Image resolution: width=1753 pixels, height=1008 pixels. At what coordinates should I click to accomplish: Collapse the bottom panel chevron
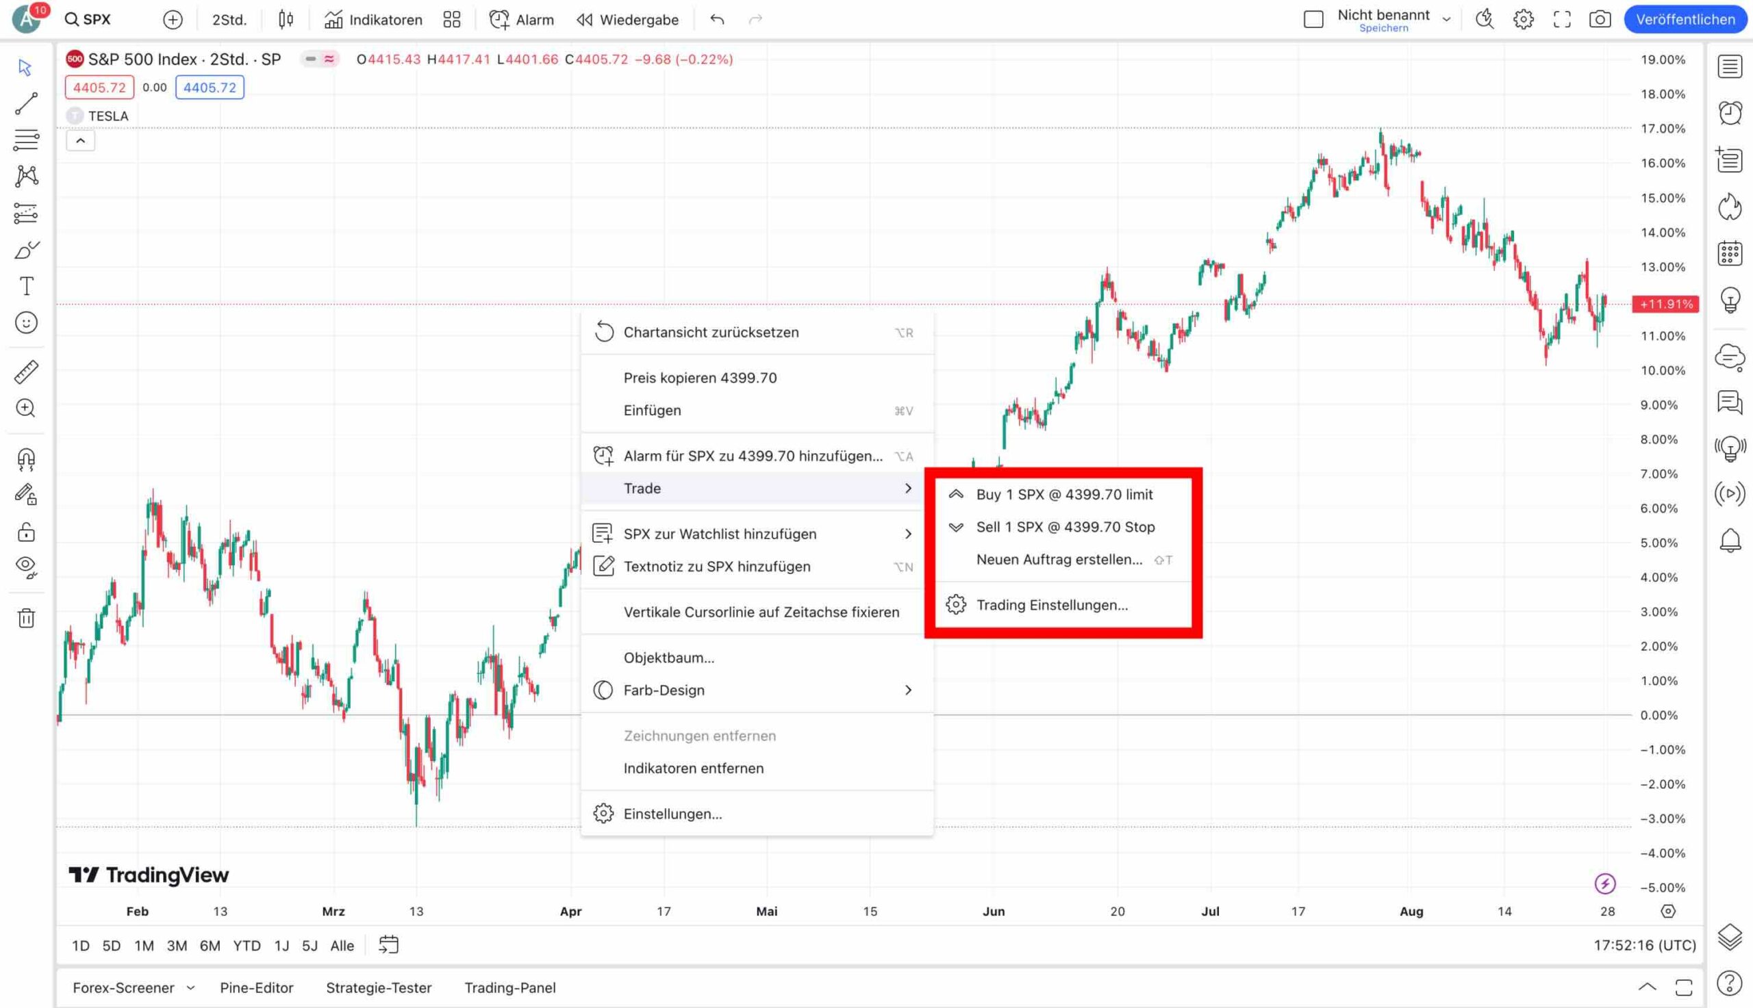(x=1648, y=987)
